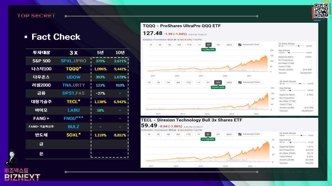Select 1D range in TECL chart
The image size is (332, 186).
click(149, 134)
